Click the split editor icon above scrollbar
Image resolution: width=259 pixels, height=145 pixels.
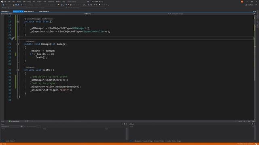click(255, 14)
